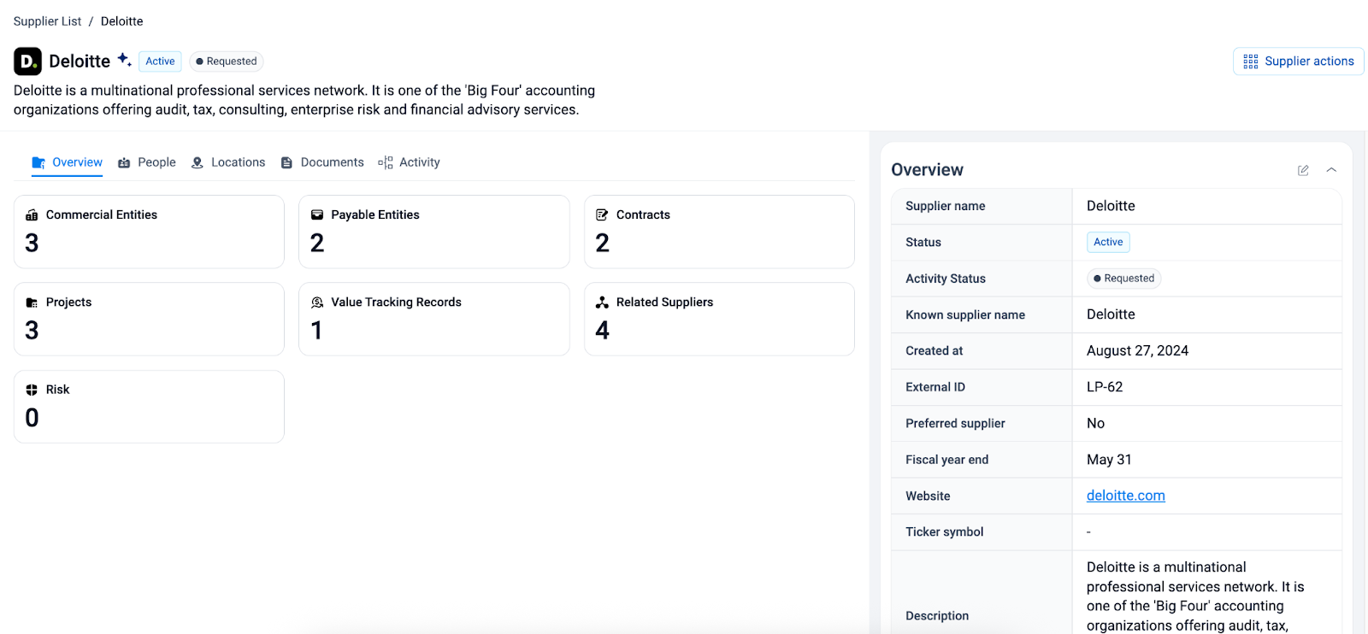Select the Activity tab
1368x634 pixels.
click(x=410, y=162)
